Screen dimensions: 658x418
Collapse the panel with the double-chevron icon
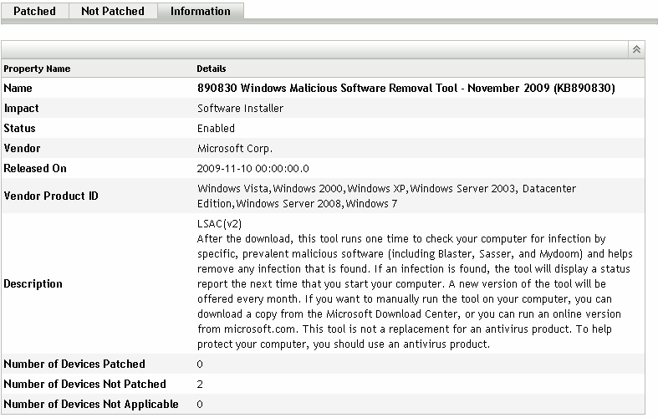(637, 50)
